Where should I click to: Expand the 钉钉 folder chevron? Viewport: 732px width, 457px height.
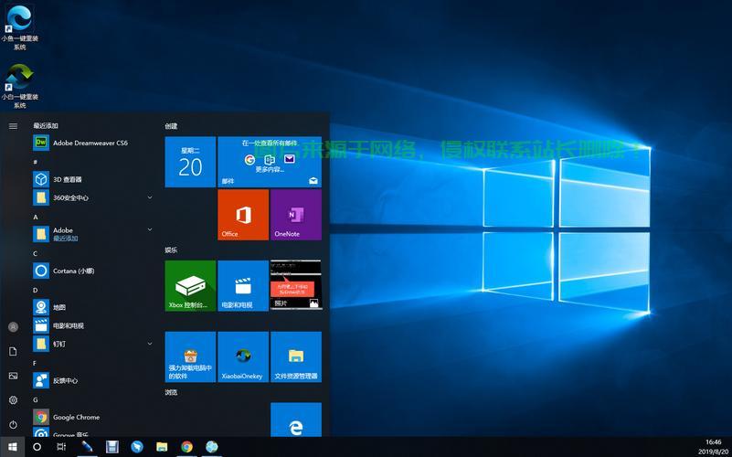tap(150, 344)
